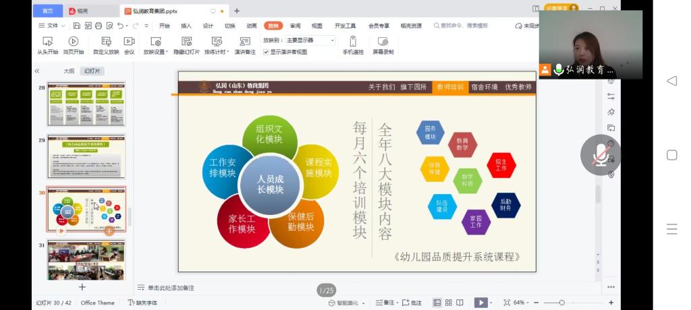Adjust the zoom slider in status bar
The height and width of the screenshot is (310, 691).
(x=562, y=303)
